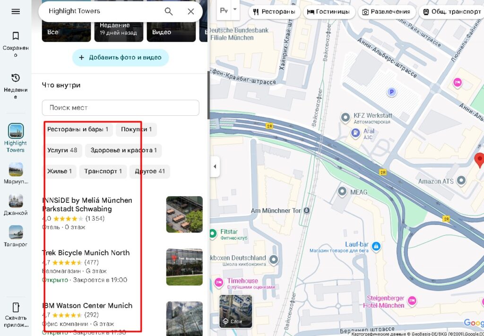The image size is (484, 336).
Task: Filter by Рестораны и бары chip
Action: (78, 129)
